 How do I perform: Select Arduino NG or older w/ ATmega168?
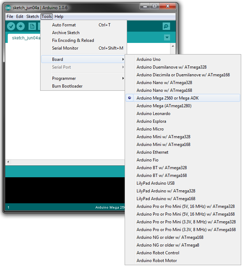tap(183, 237)
